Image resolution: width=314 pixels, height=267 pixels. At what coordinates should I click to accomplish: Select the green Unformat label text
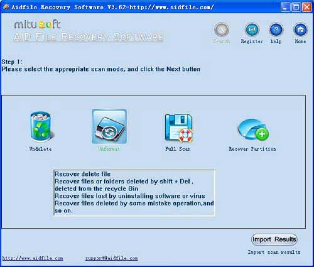tap(109, 149)
